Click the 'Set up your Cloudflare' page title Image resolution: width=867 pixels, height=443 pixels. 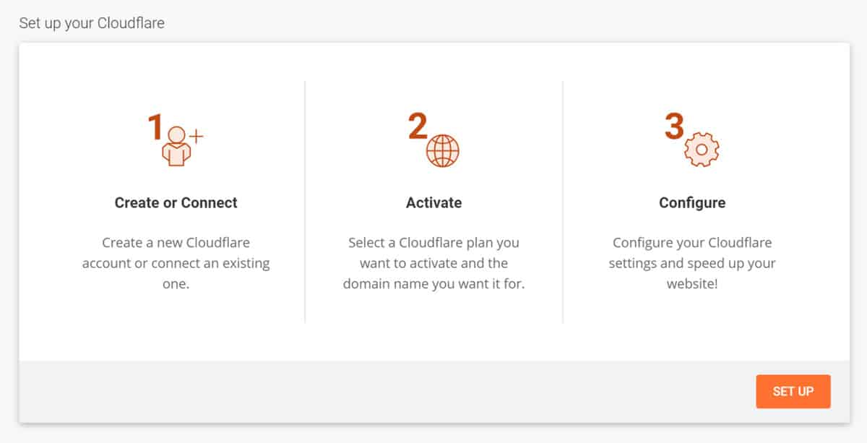click(x=92, y=23)
